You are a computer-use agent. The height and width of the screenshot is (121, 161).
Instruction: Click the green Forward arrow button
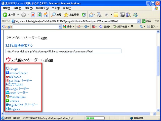(23, 15)
